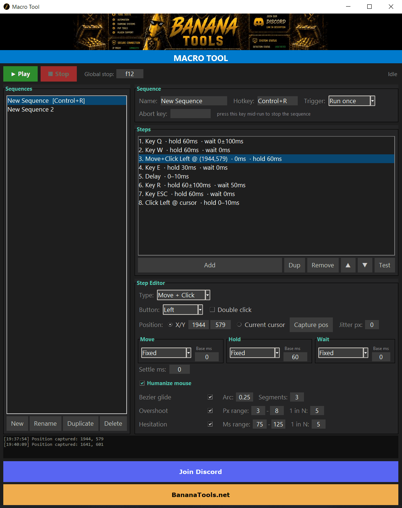
Task: Click the Segments field showing 3
Action: point(297,397)
